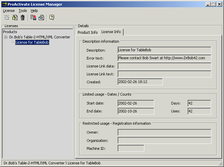Image resolution: width=224 pixels, height=167 pixels.
Task: Focus the Organization field
Action: [165, 141]
